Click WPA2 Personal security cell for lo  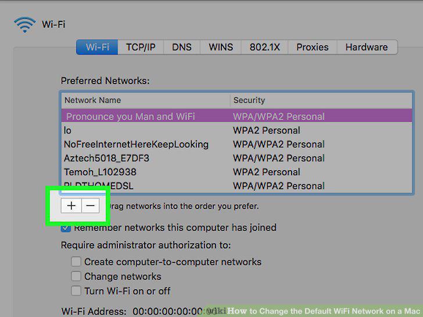[x=267, y=131]
